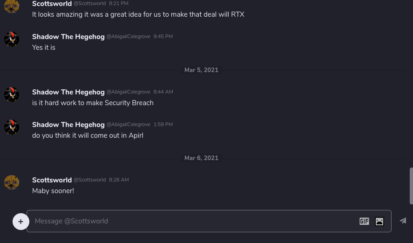Click Scottsworld avatar beside "Maby sooner!"
Image resolution: width=413 pixels, height=243 pixels.
click(12, 182)
